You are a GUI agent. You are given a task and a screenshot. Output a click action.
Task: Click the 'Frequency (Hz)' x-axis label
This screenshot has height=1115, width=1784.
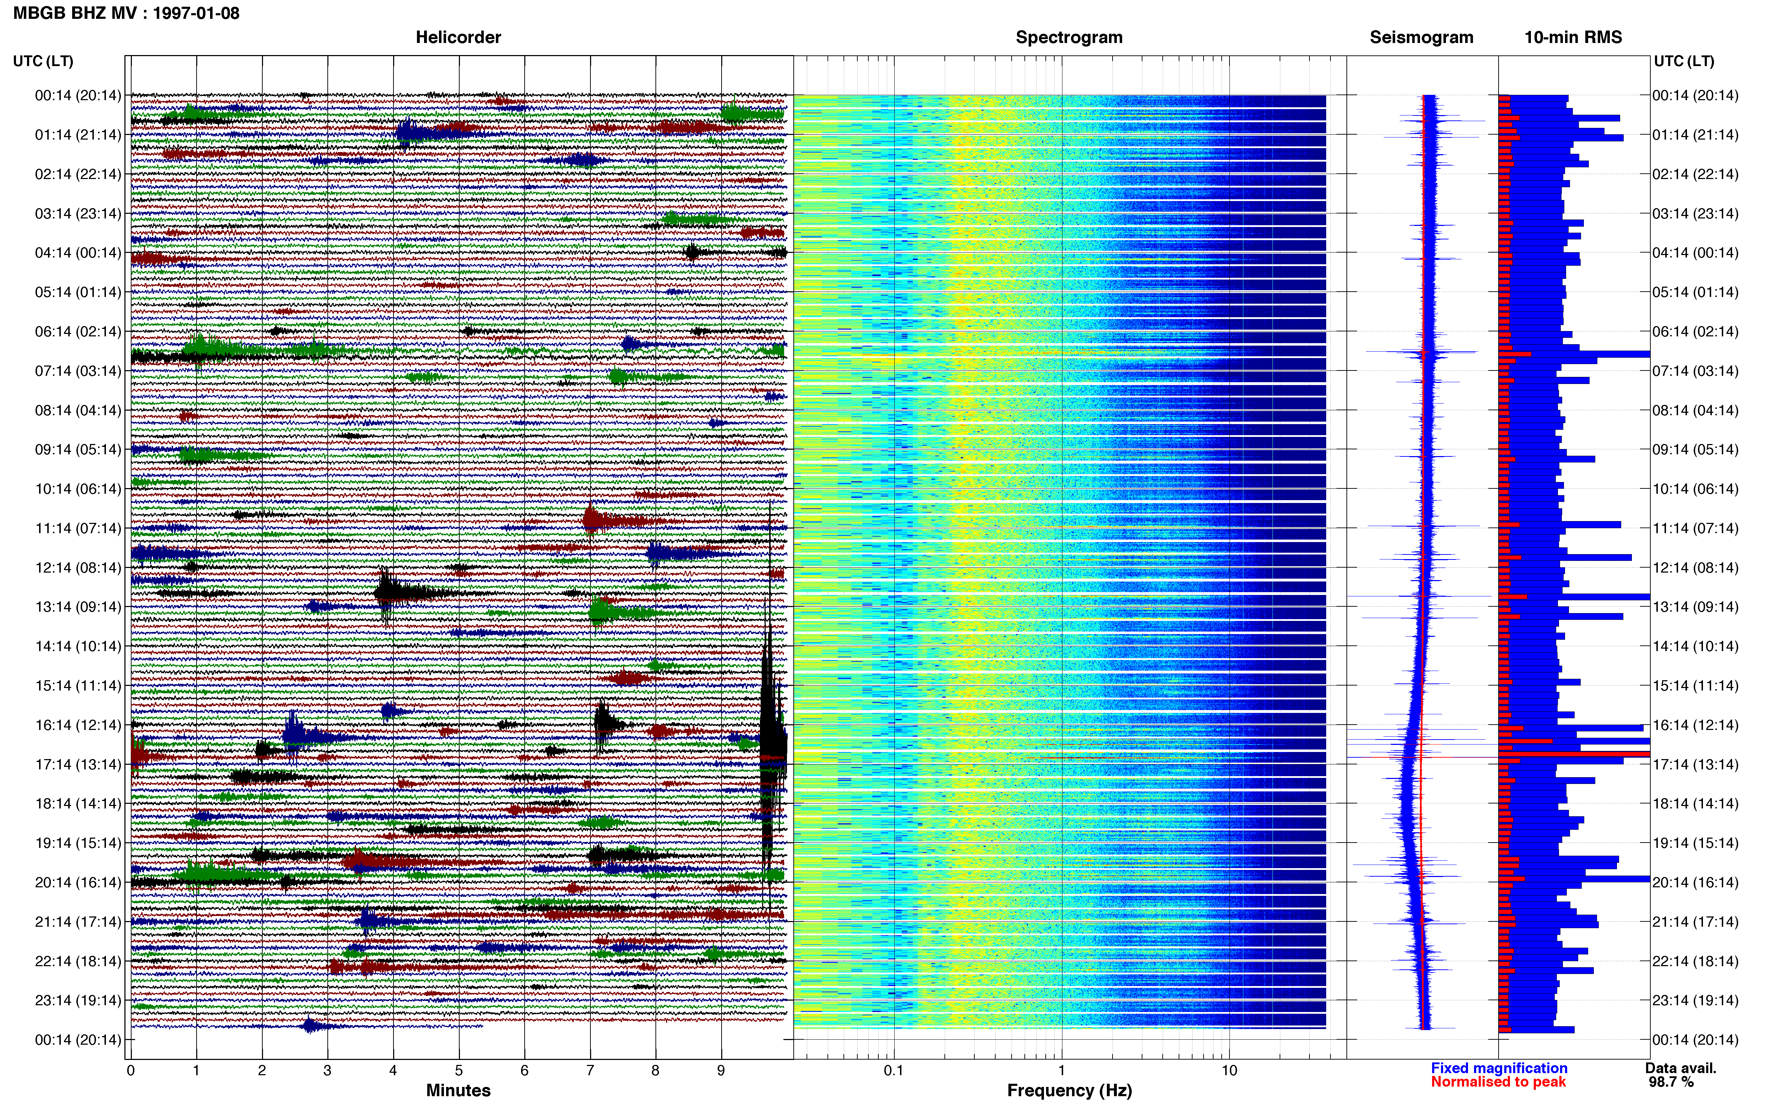(1069, 1090)
